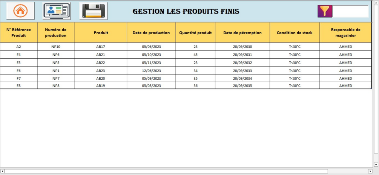This screenshot has height=175, width=379.
Task: Click AHMED cell in row F8
Action: tap(345, 86)
